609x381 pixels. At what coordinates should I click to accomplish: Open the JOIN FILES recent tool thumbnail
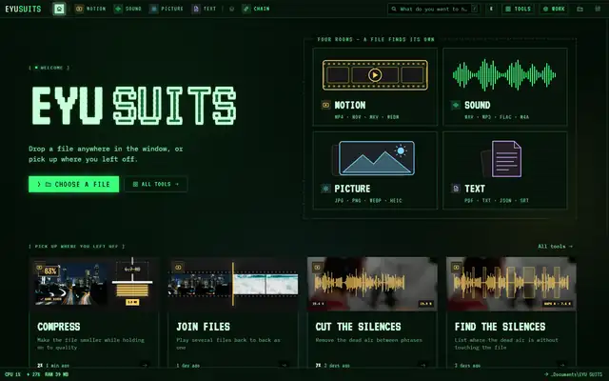point(233,284)
